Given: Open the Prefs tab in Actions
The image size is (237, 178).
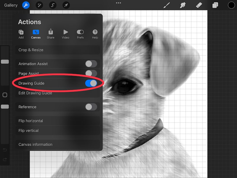Looking at the screenshot, I should tap(80, 34).
